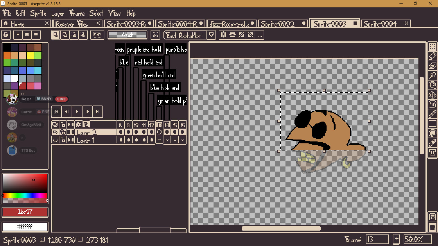Image resolution: width=438 pixels, height=246 pixels.
Task: Toggle continuous cels for Layer 2
Action: pos(71,132)
